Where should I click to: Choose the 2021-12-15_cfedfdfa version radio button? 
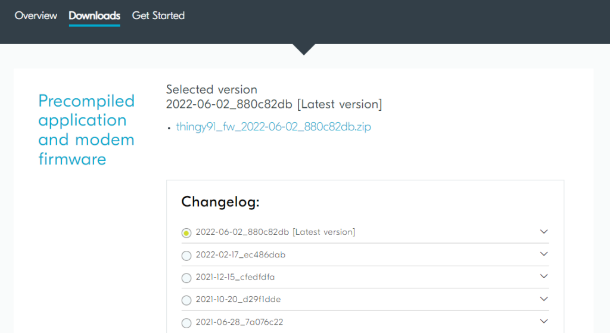pos(186,278)
